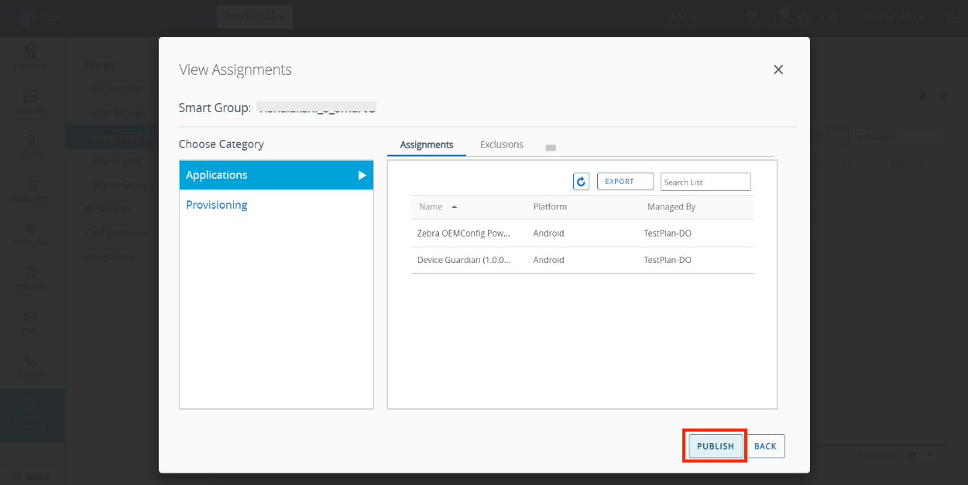Image resolution: width=968 pixels, height=485 pixels.
Task: Switch to the Exclusions tab
Action: click(501, 145)
